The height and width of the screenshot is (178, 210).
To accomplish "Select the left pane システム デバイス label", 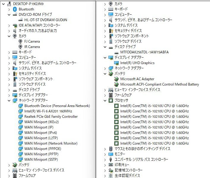I will (30, 68).
